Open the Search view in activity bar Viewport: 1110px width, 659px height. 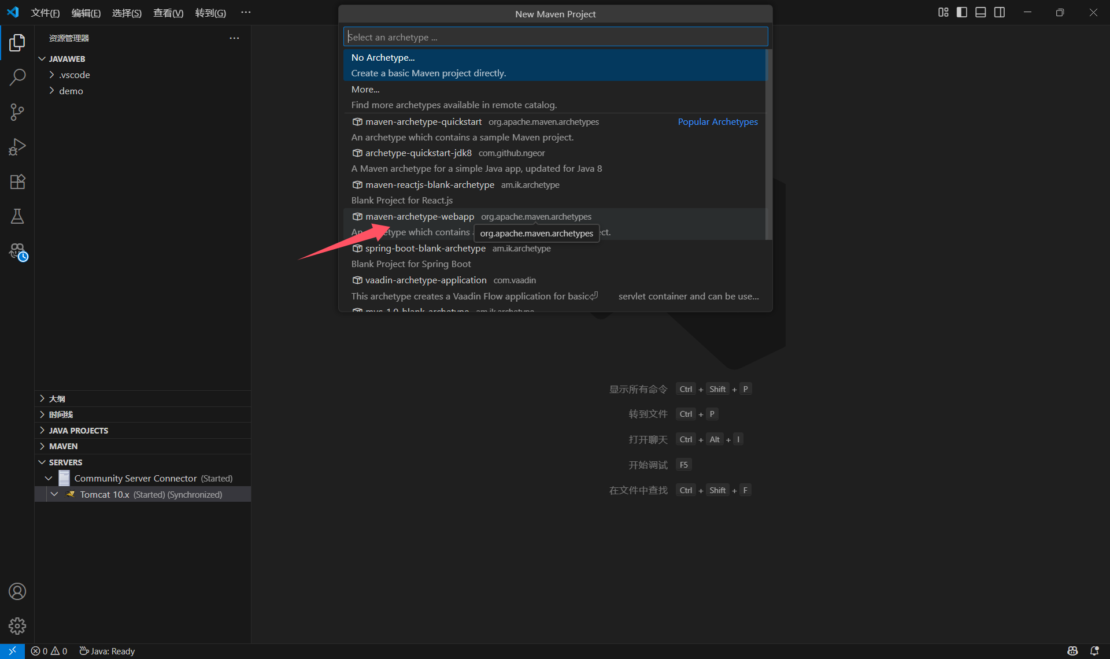pos(17,77)
